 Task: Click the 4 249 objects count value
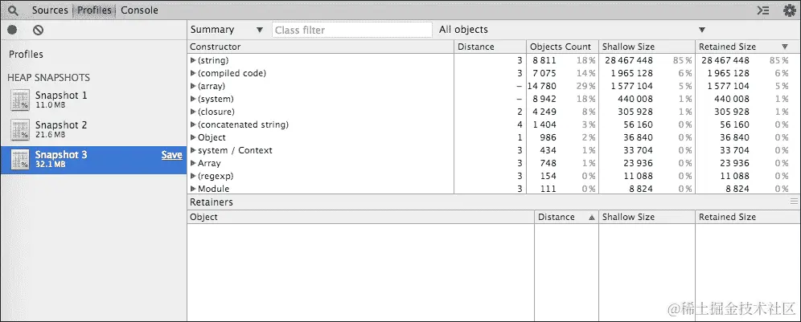pyautogui.click(x=544, y=112)
